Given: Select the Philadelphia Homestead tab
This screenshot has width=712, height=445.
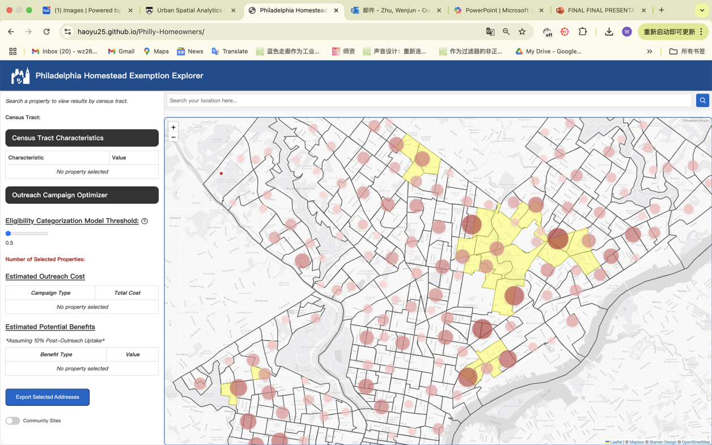Looking at the screenshot, I should point(293,10).
